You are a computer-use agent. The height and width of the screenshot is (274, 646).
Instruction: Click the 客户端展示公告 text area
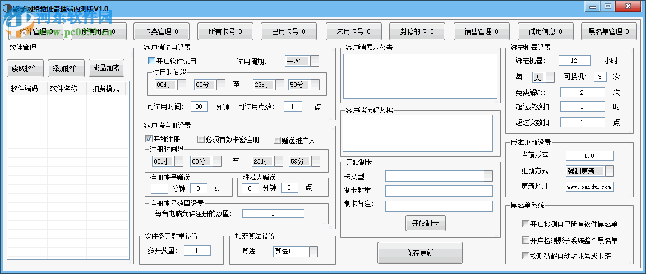tap(420, 77)
